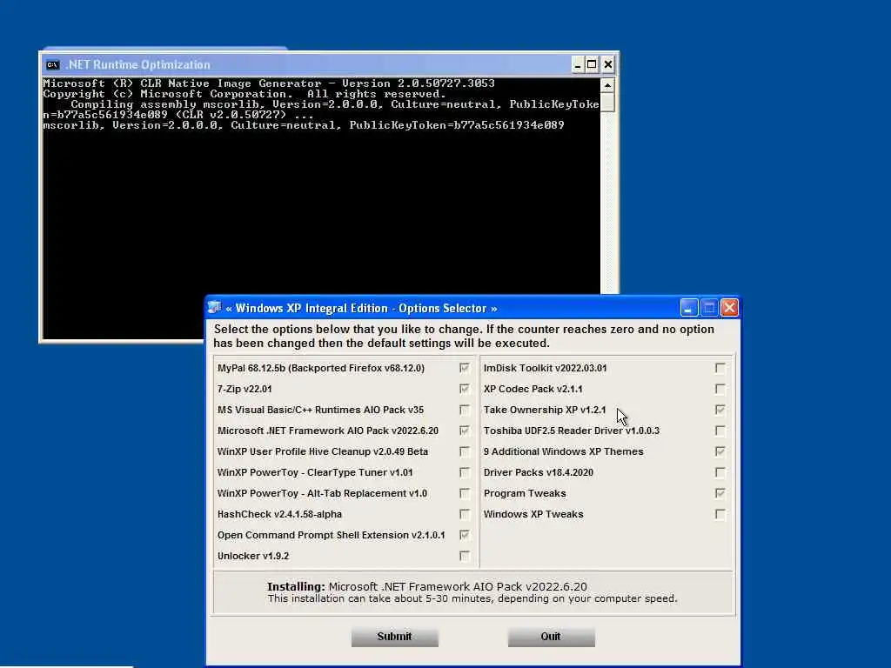Image resolution: width=891 pixels, height=668 pixels.
Task: Click the 'CLR Native Image Generator' console line
Action: 269,83
